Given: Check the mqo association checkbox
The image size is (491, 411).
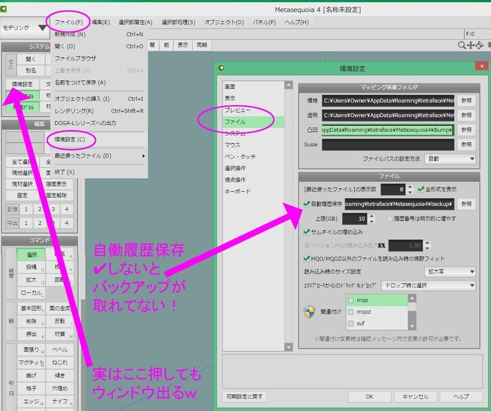Looking at the screenshot, I should [x=350, y=300].
